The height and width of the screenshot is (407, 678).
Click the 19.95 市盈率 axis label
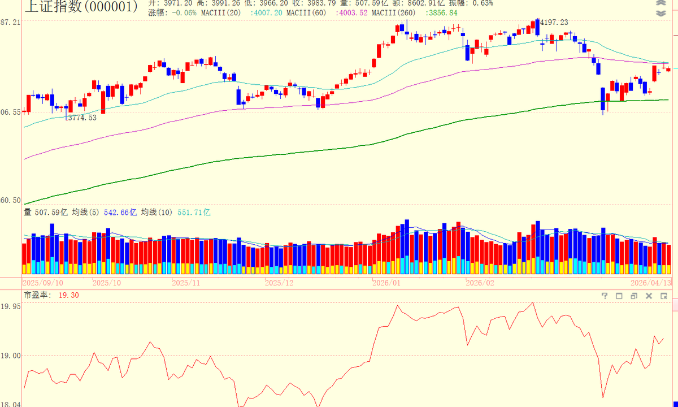point(11,306)
